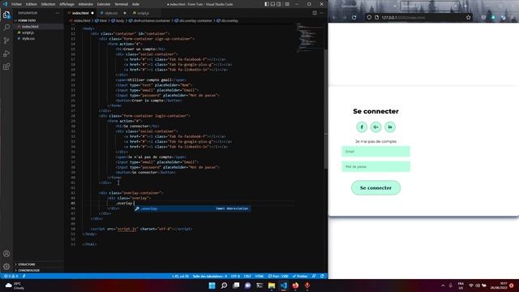The image size is (519, 292).
Task: Open File Explorer from taskbar
Action: [x=272, y=286]
